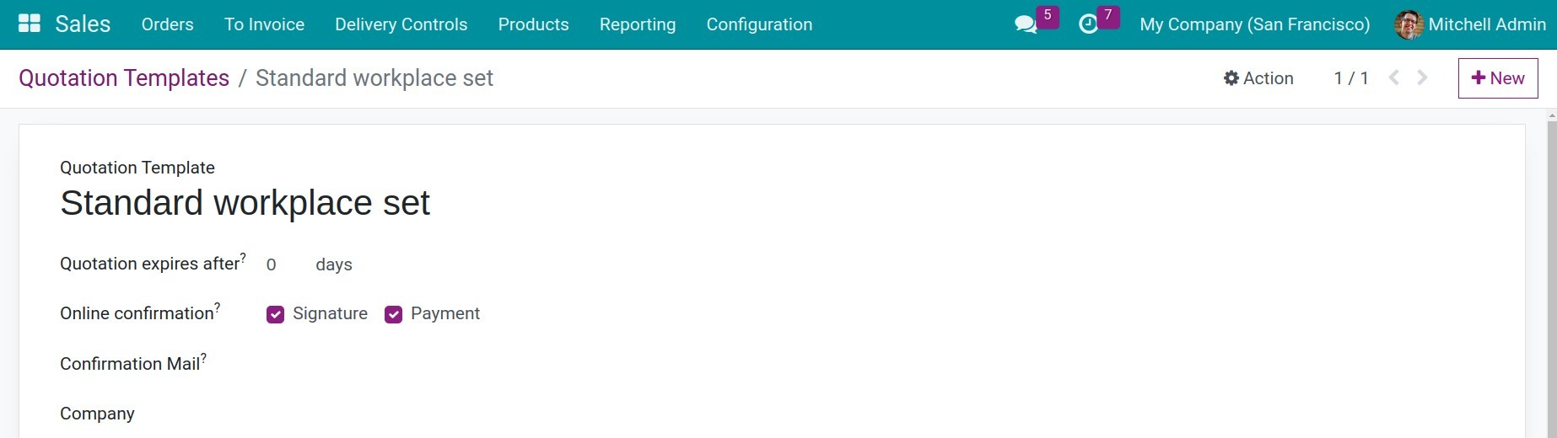Viewport: 1557px width, 438px height.
Task: Uncheck the Payment checkbox
Action: click(x=393, y=314)
